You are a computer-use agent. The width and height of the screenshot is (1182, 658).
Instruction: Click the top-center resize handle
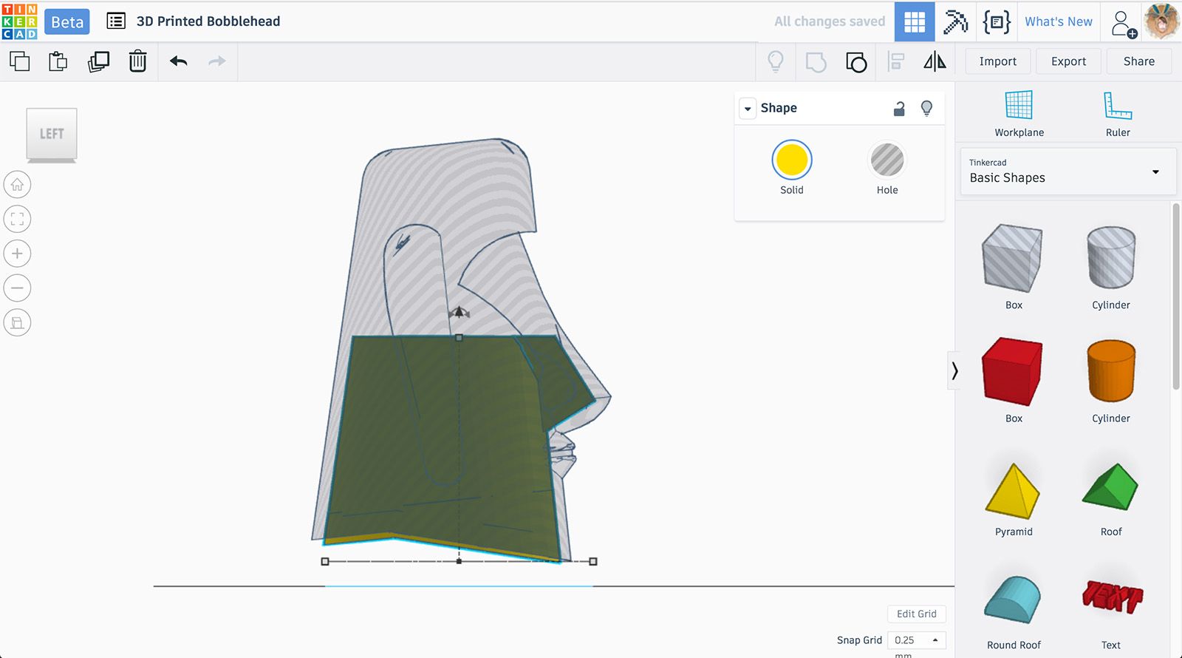coord(459,338)
